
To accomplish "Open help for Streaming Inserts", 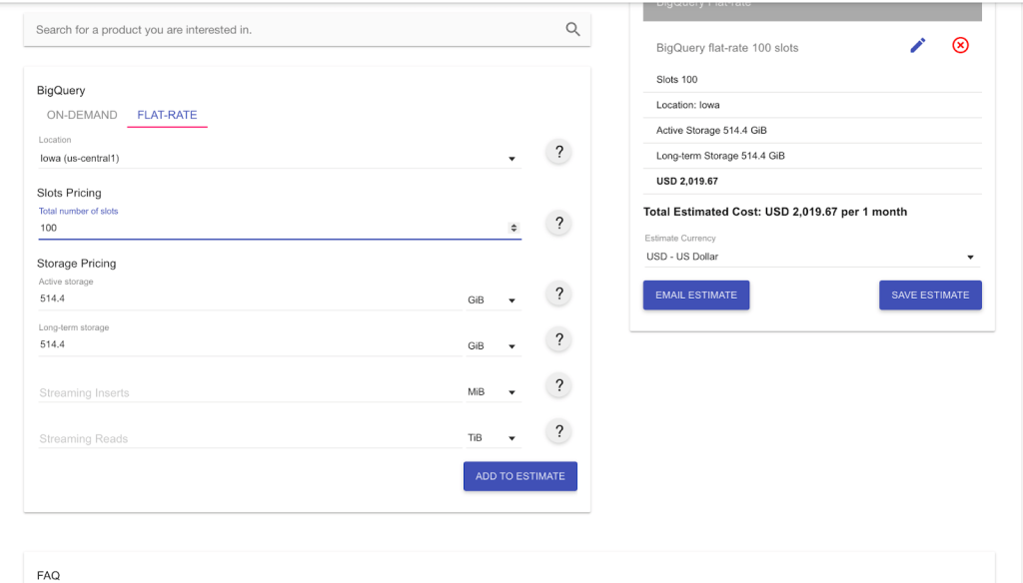I will pyautogui.click(x=558, y=385).
